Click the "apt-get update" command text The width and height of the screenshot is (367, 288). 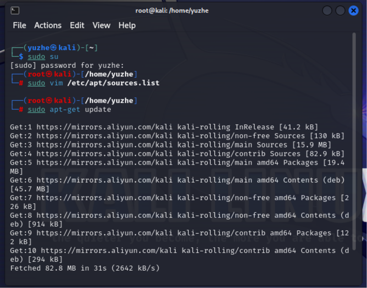pos(80,109)
